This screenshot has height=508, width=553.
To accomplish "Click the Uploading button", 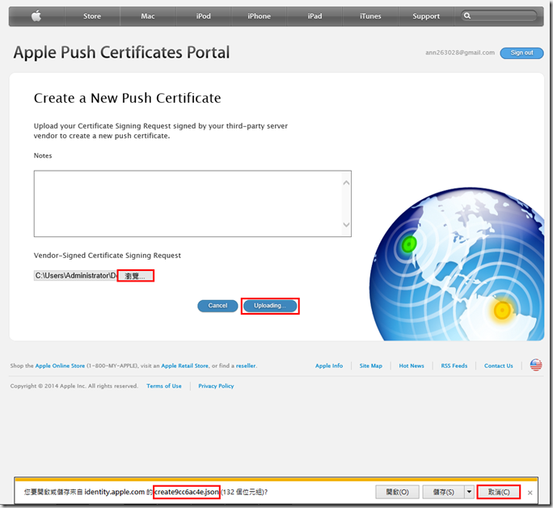I will point(269,306).
